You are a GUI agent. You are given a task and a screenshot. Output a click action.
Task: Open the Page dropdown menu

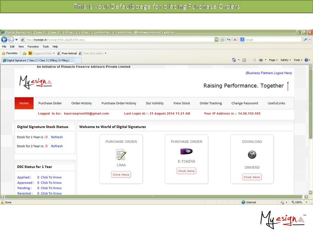coord(273,60)
